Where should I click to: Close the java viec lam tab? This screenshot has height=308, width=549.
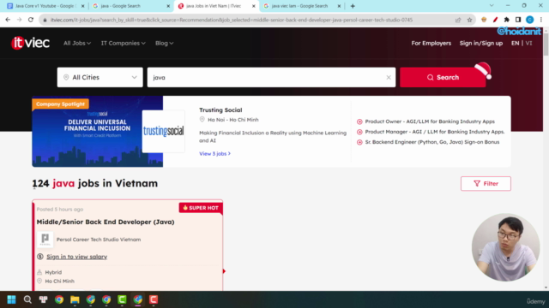[x=339, y=6]
